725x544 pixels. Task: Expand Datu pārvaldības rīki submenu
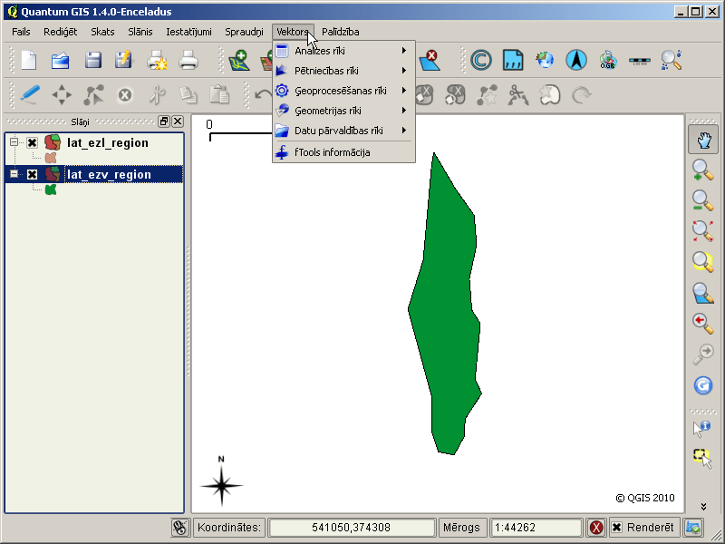pyautogui.click(x=343, y=131)
